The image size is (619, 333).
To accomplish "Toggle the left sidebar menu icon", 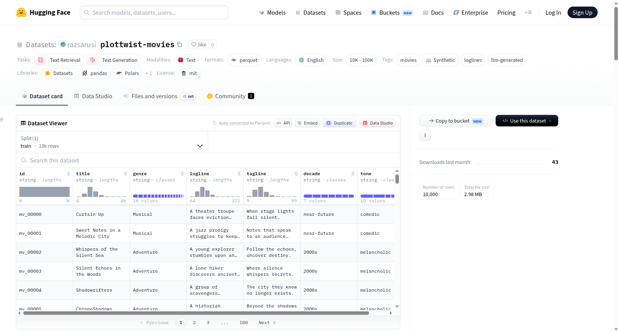I will pyautogui.click(x=2, y=120).
